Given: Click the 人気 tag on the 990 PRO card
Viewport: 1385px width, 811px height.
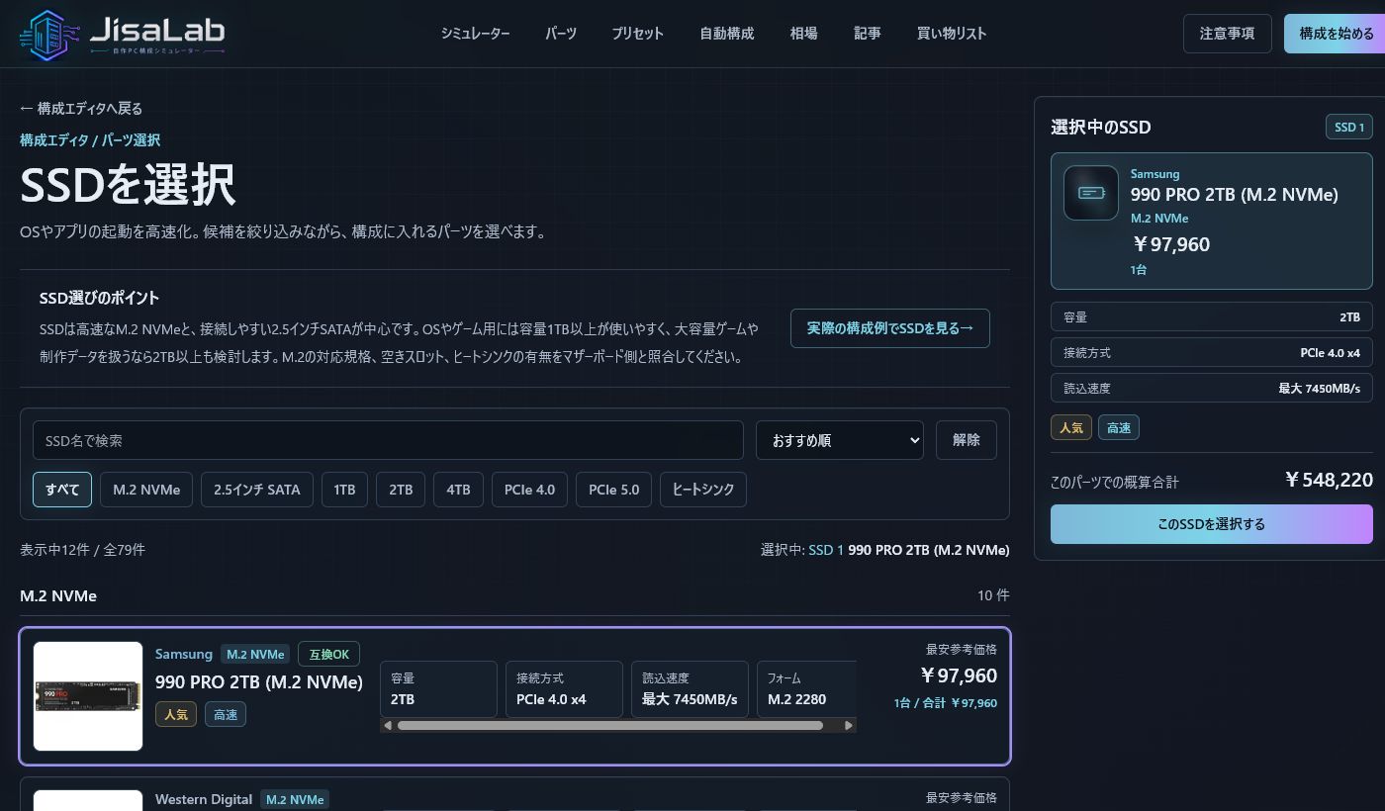Looking at the screenshot, I should (x=176, y=714).
